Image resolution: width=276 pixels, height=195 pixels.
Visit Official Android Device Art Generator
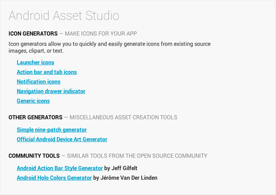click(62, 139)
